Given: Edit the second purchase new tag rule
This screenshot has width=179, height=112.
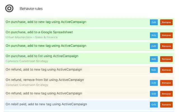Looking at the screenshot, I should (154, 46).
